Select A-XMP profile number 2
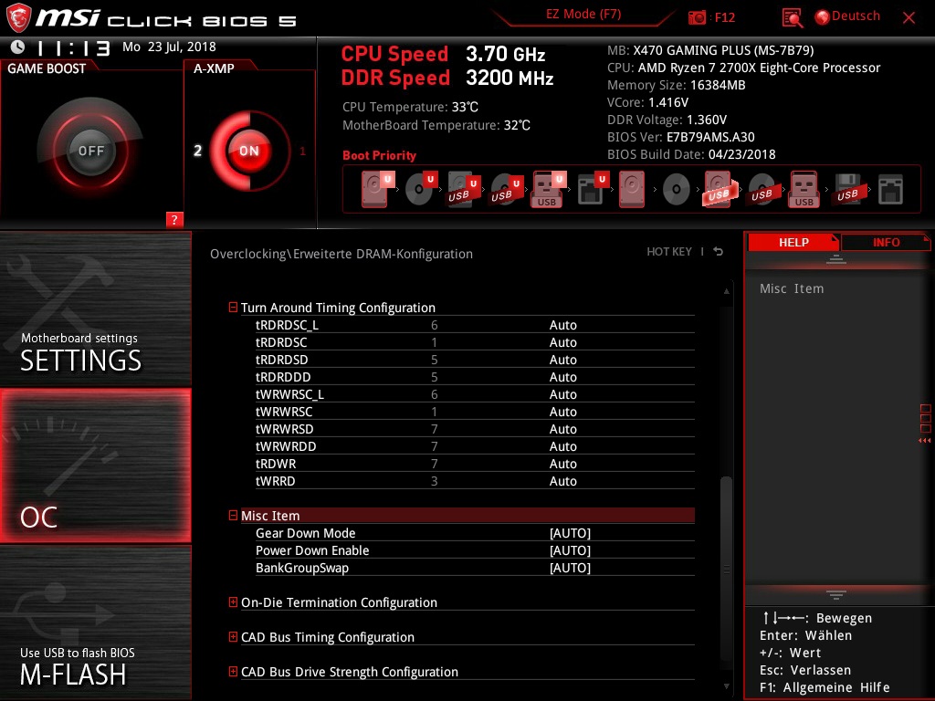Image resolution: width=935 pixels, height=701 pixels. coord(197,151)
